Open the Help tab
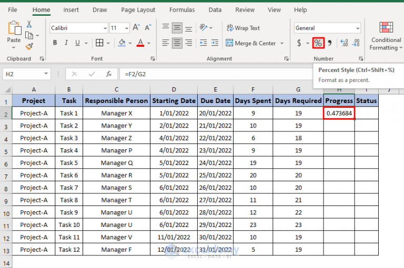Screen dimensions: 404x268 [300, 10]
